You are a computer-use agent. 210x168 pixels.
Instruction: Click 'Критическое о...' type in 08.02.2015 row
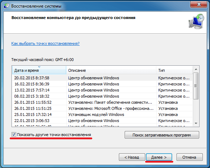tap(174, 96)
